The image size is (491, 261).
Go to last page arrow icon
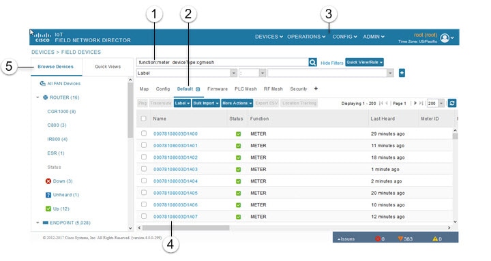421,103
